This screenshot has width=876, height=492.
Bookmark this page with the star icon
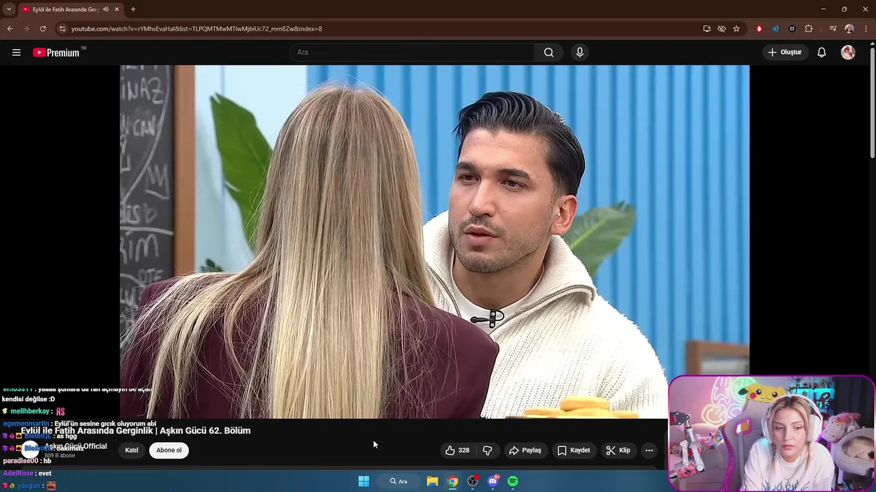736,29
